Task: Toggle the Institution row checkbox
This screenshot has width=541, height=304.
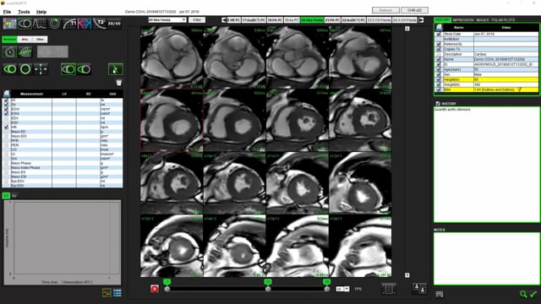Action: point(439,40)
